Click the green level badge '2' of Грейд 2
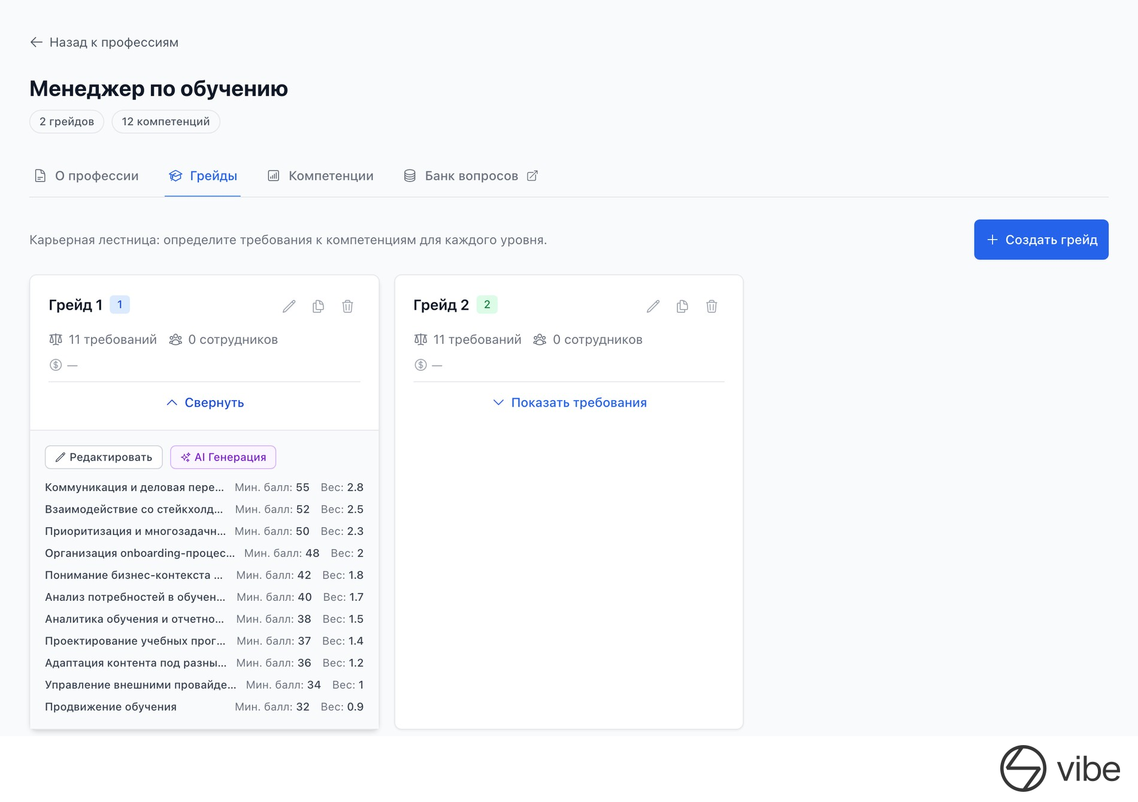Viewport: 1138px width, 802px height. pyautogui.click(x=487, y=304)
